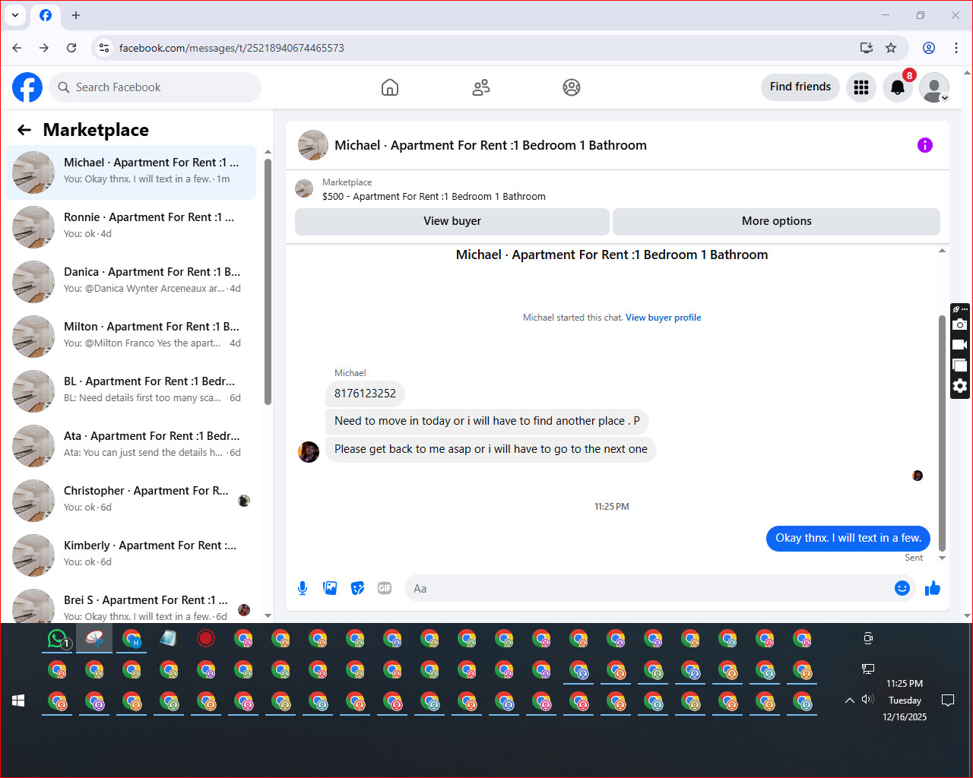Click the "Please get back to me asap" message
This screenshot has height=778, width=973.
pos(491,449)
